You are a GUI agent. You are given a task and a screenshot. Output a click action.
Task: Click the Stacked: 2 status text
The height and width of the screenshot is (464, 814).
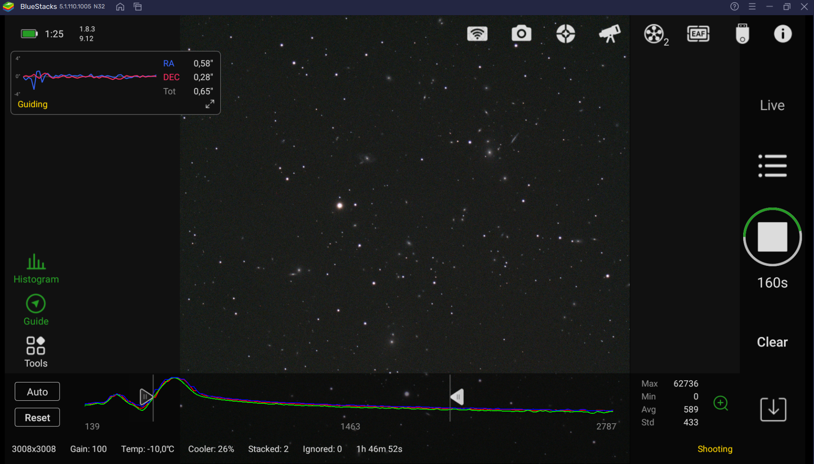[x=268, y=449]
